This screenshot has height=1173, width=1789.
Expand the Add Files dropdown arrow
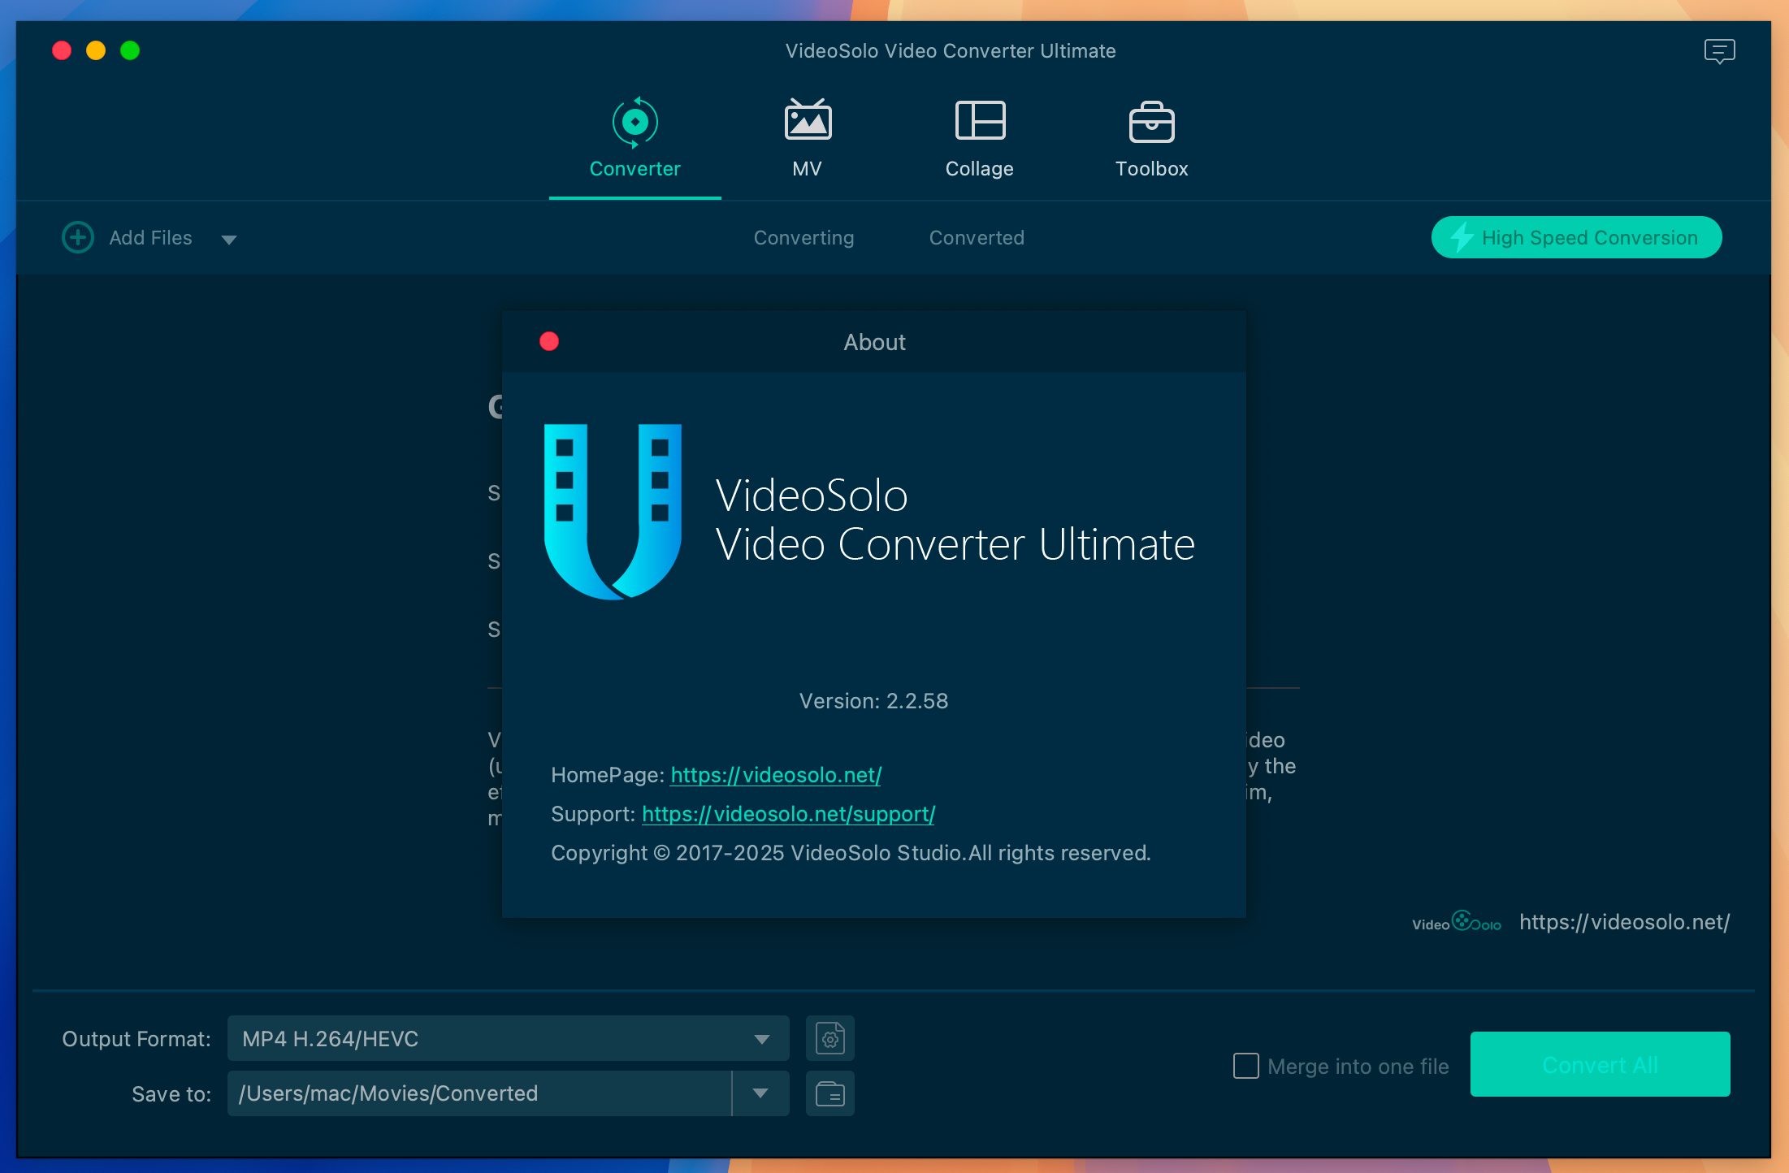click(229, 240)
